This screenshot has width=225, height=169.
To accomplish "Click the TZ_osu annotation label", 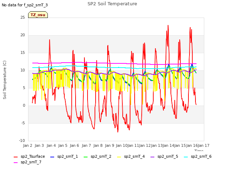I will [38, 15].
